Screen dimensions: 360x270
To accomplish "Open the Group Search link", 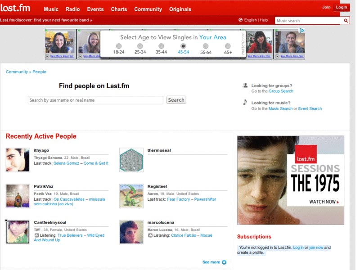I will coord(281,91).
